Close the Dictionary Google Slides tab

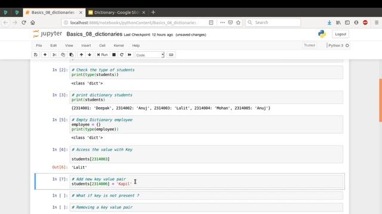point(143,12)
